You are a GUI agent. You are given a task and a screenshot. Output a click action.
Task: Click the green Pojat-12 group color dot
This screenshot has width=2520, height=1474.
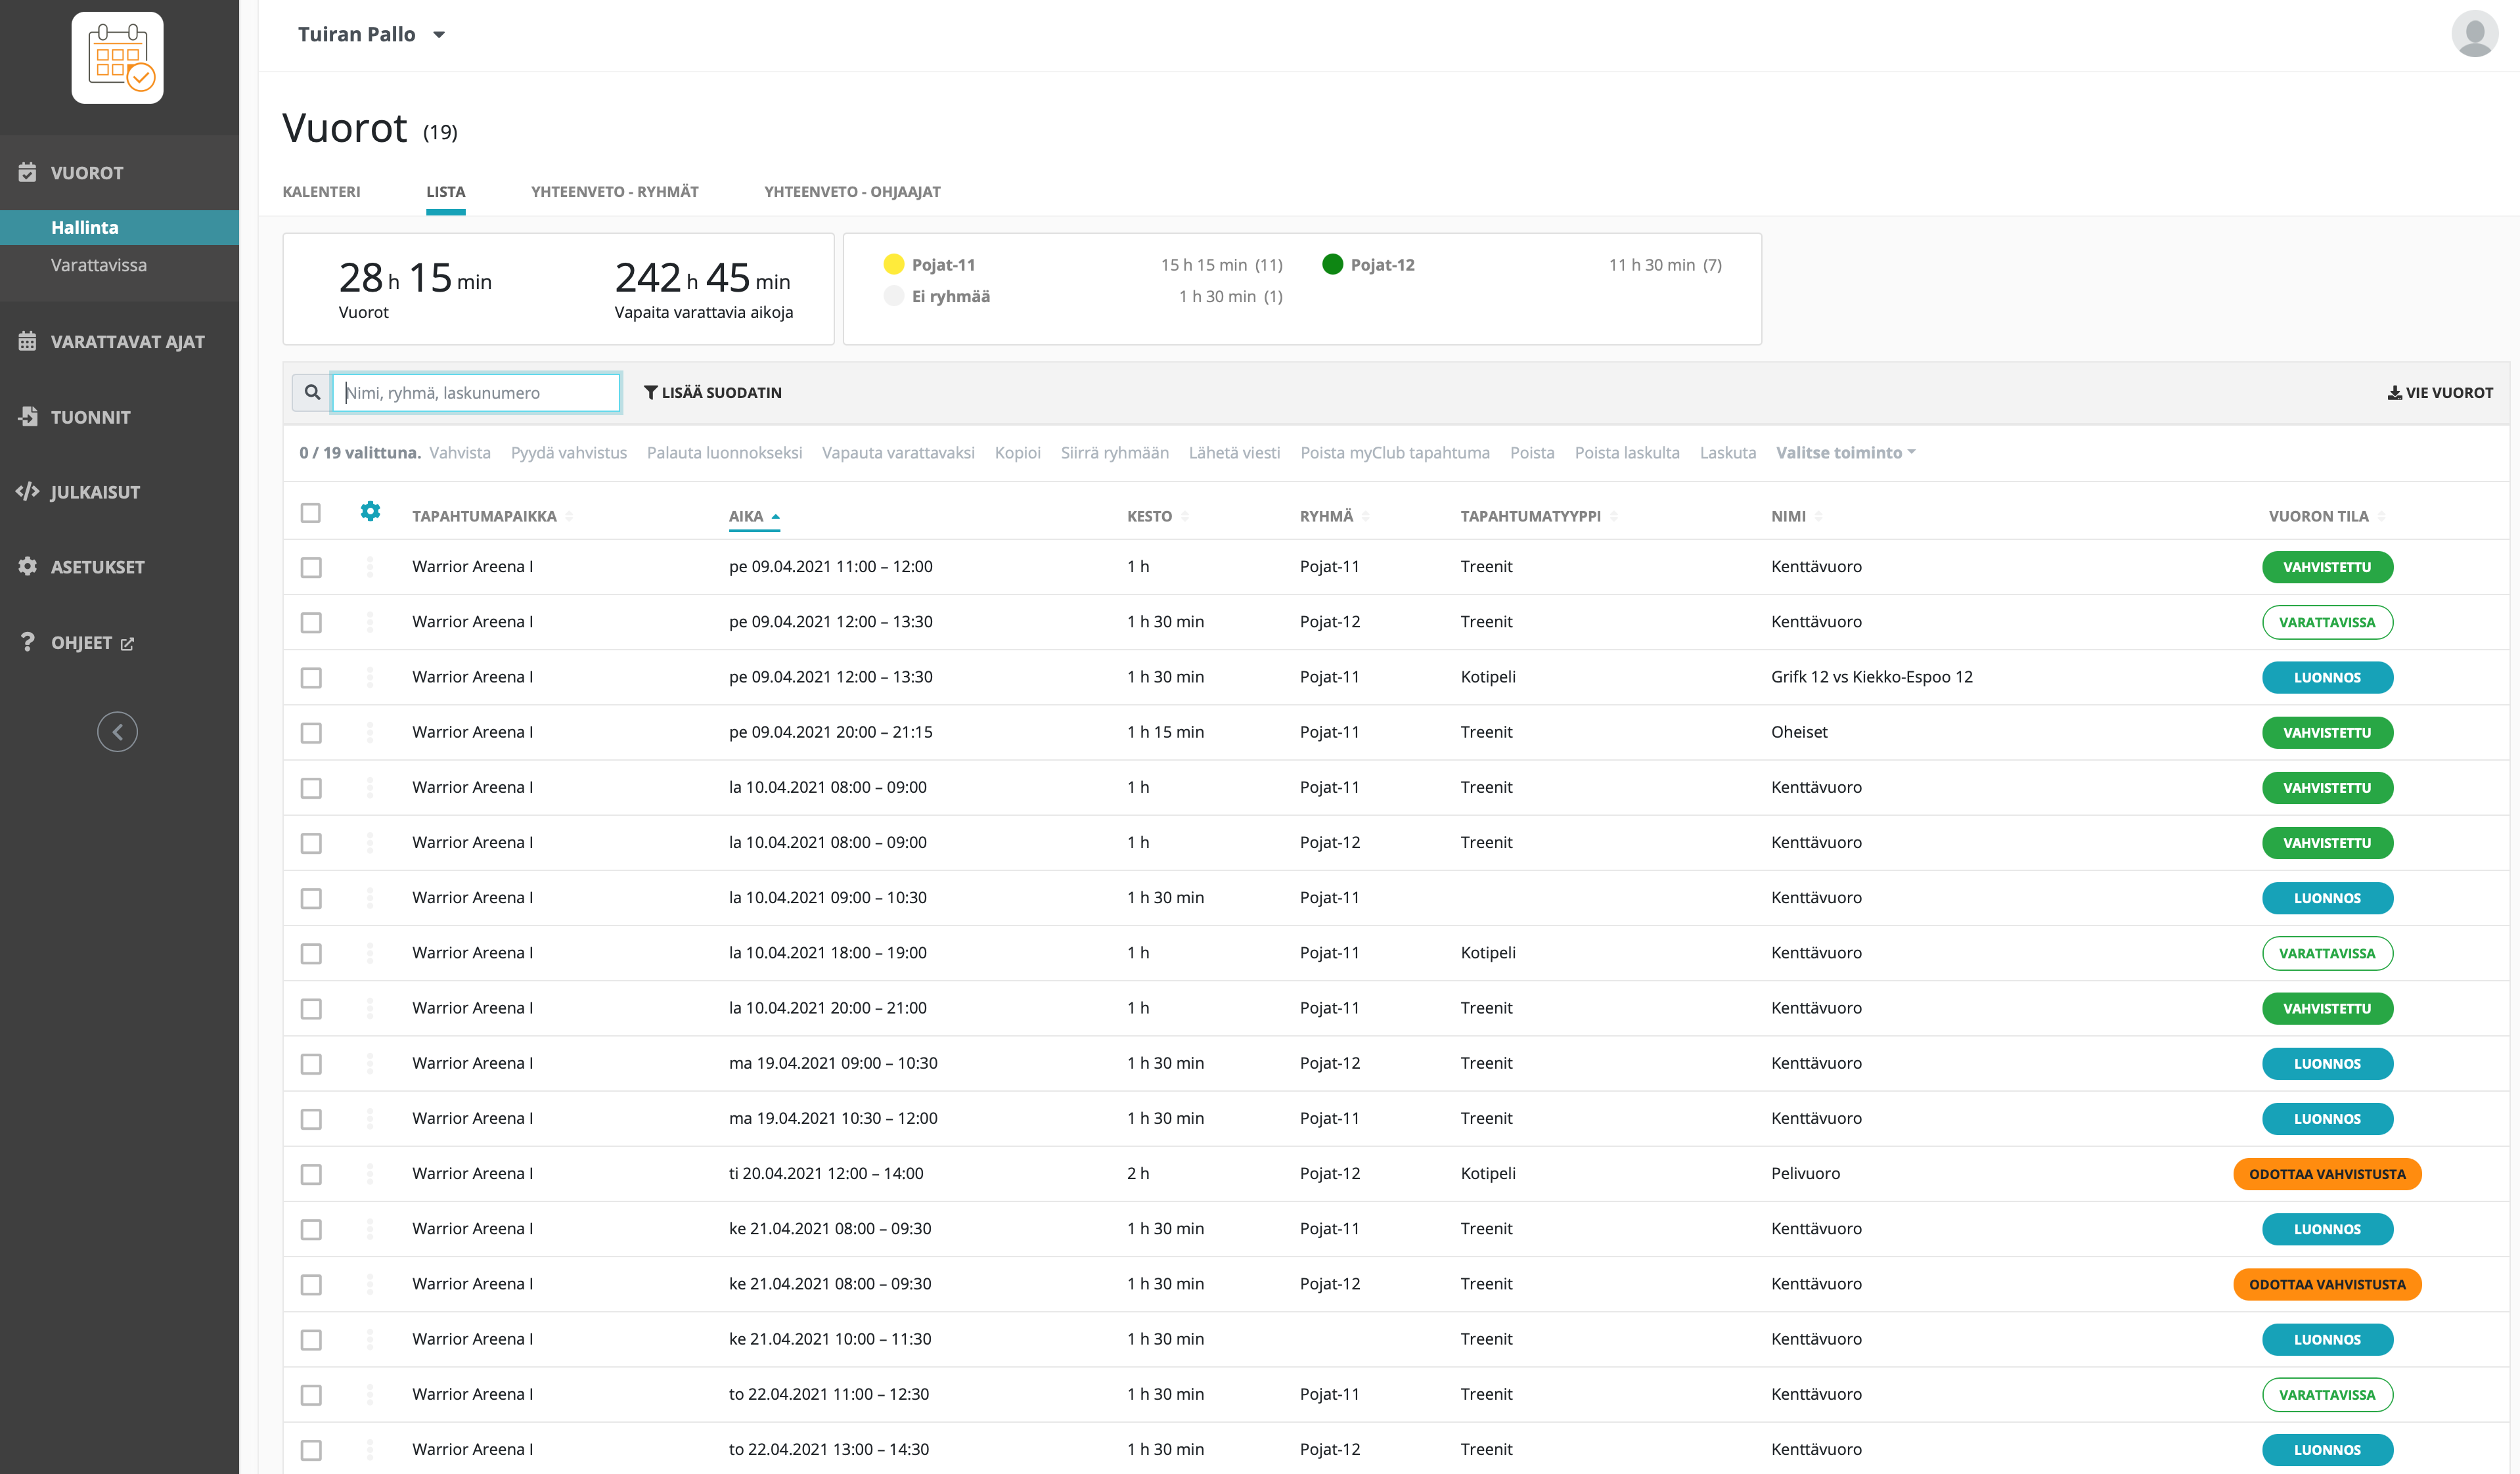[x=1332, y=264]
